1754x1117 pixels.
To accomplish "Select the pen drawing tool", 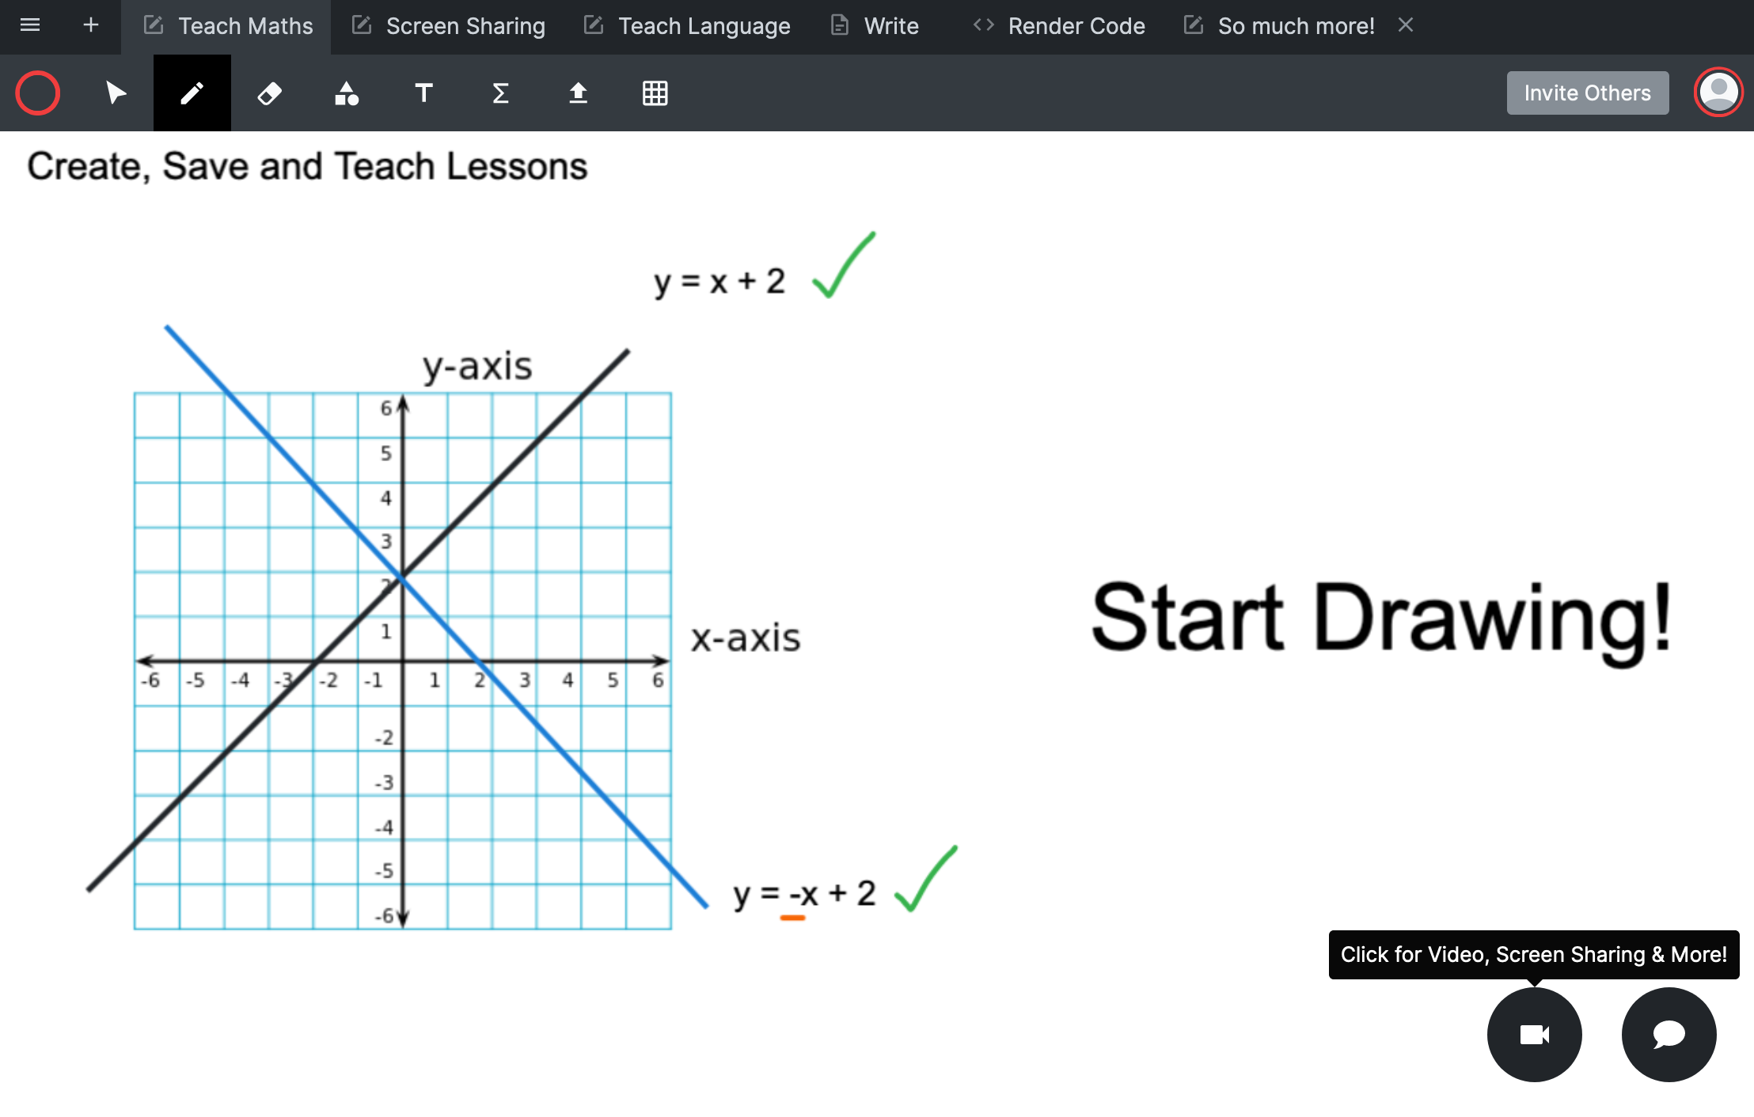I will click(192, 93).
